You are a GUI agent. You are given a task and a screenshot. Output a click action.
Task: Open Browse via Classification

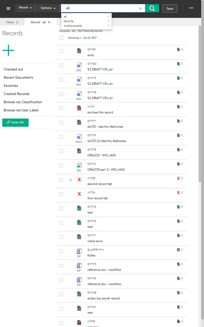pos(23,102)
